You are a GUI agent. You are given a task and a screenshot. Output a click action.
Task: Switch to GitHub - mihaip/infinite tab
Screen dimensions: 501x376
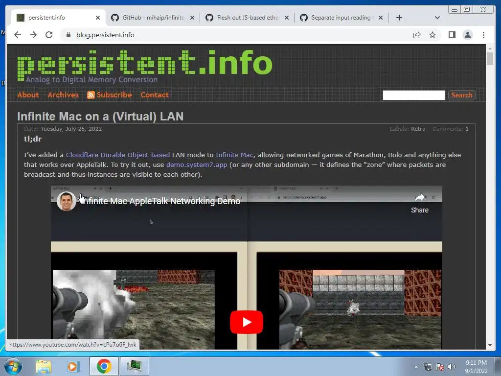point(153,18)
